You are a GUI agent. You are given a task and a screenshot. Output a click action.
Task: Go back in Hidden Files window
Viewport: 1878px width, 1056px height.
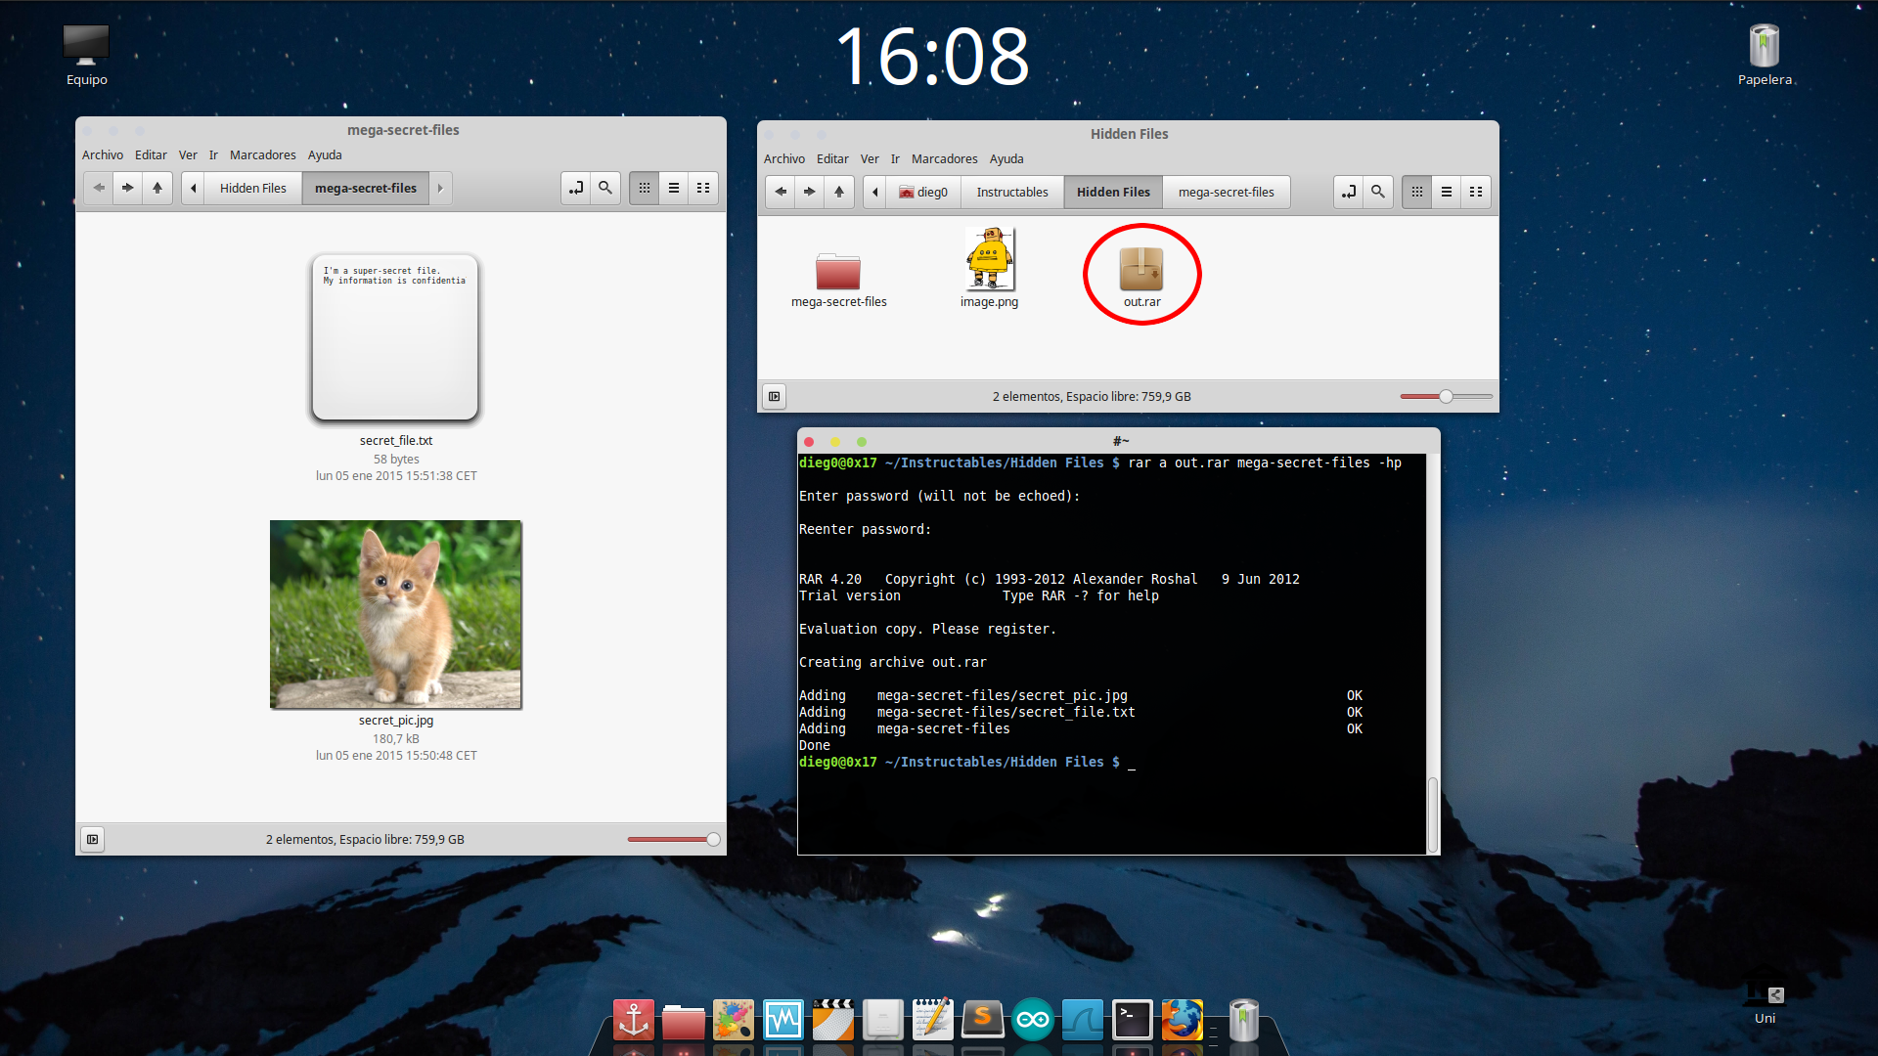pos(781,192)
